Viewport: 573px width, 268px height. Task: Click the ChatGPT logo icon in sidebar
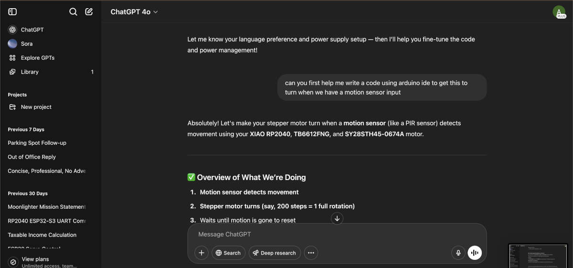pyautogui.click(x=12, y=30)
